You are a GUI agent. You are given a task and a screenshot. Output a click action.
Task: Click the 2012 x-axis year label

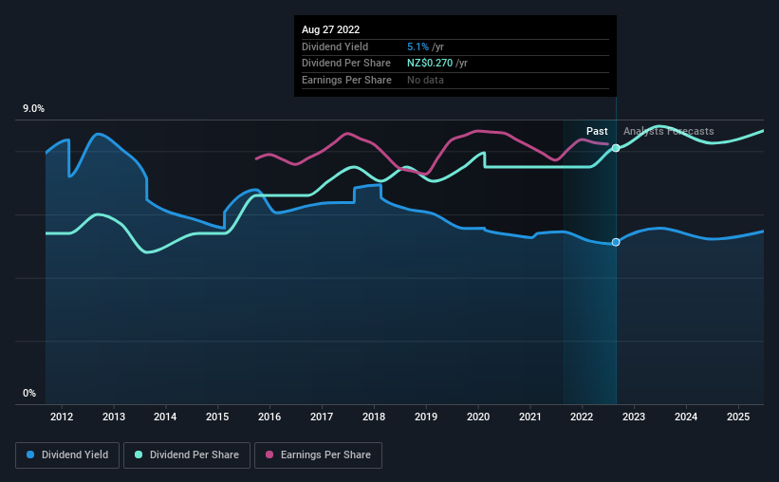point(62,417)
